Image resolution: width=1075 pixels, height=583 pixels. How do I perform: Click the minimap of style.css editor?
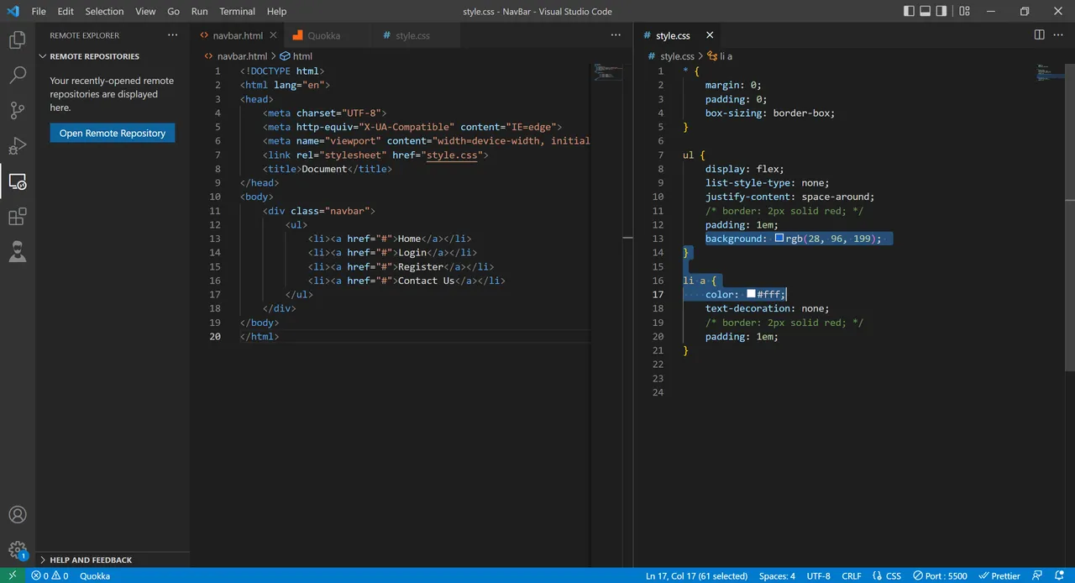pyautogui.click(x=1050, y=74)
